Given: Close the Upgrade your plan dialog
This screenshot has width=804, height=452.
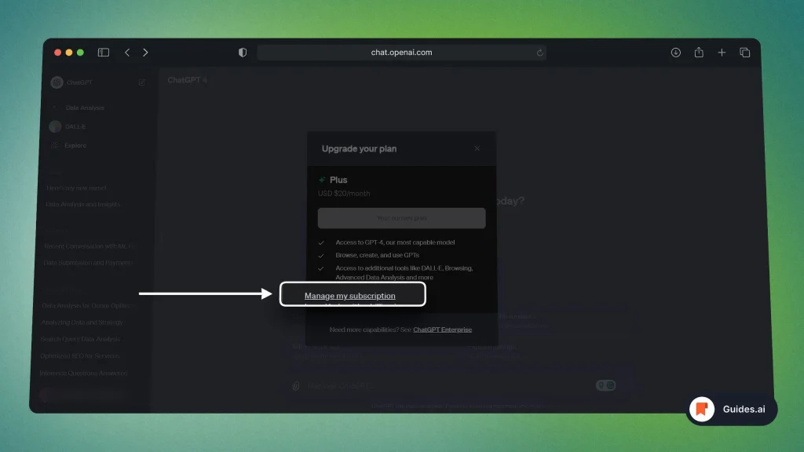Looking at the screenshot, I should click(x=477, y=148).
